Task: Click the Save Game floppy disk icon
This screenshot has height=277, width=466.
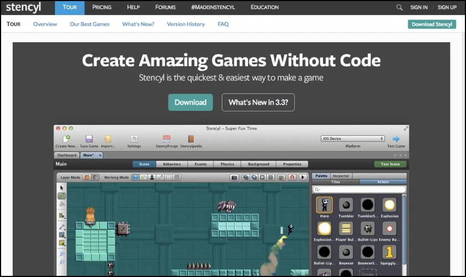Action: (x=89, y=138)
